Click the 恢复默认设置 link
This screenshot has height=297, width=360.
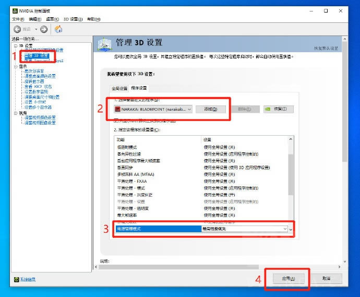click(x=326, y=49)
